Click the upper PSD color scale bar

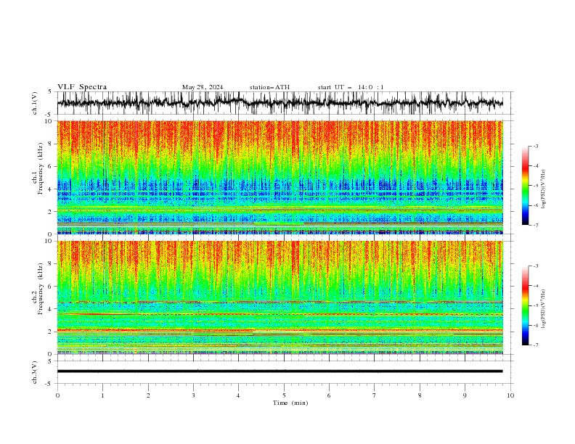525,186
